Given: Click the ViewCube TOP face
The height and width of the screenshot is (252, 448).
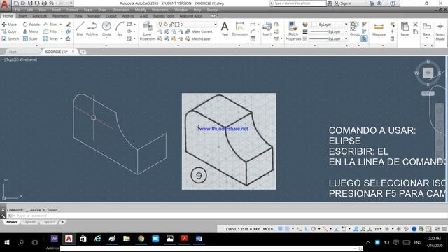Looking at the screenshot, I should coord(428,73).
